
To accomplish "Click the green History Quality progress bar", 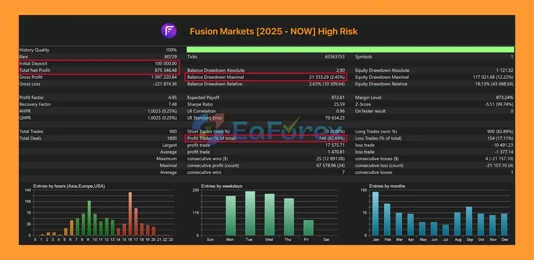I will coord(350,50).
